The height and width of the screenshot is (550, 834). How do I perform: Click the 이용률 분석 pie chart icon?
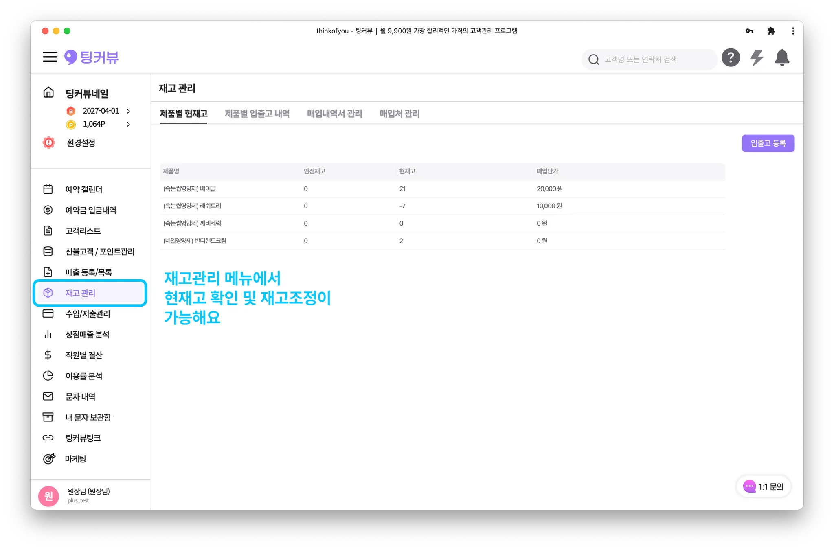pyautogui.click(x=48, y=376)
